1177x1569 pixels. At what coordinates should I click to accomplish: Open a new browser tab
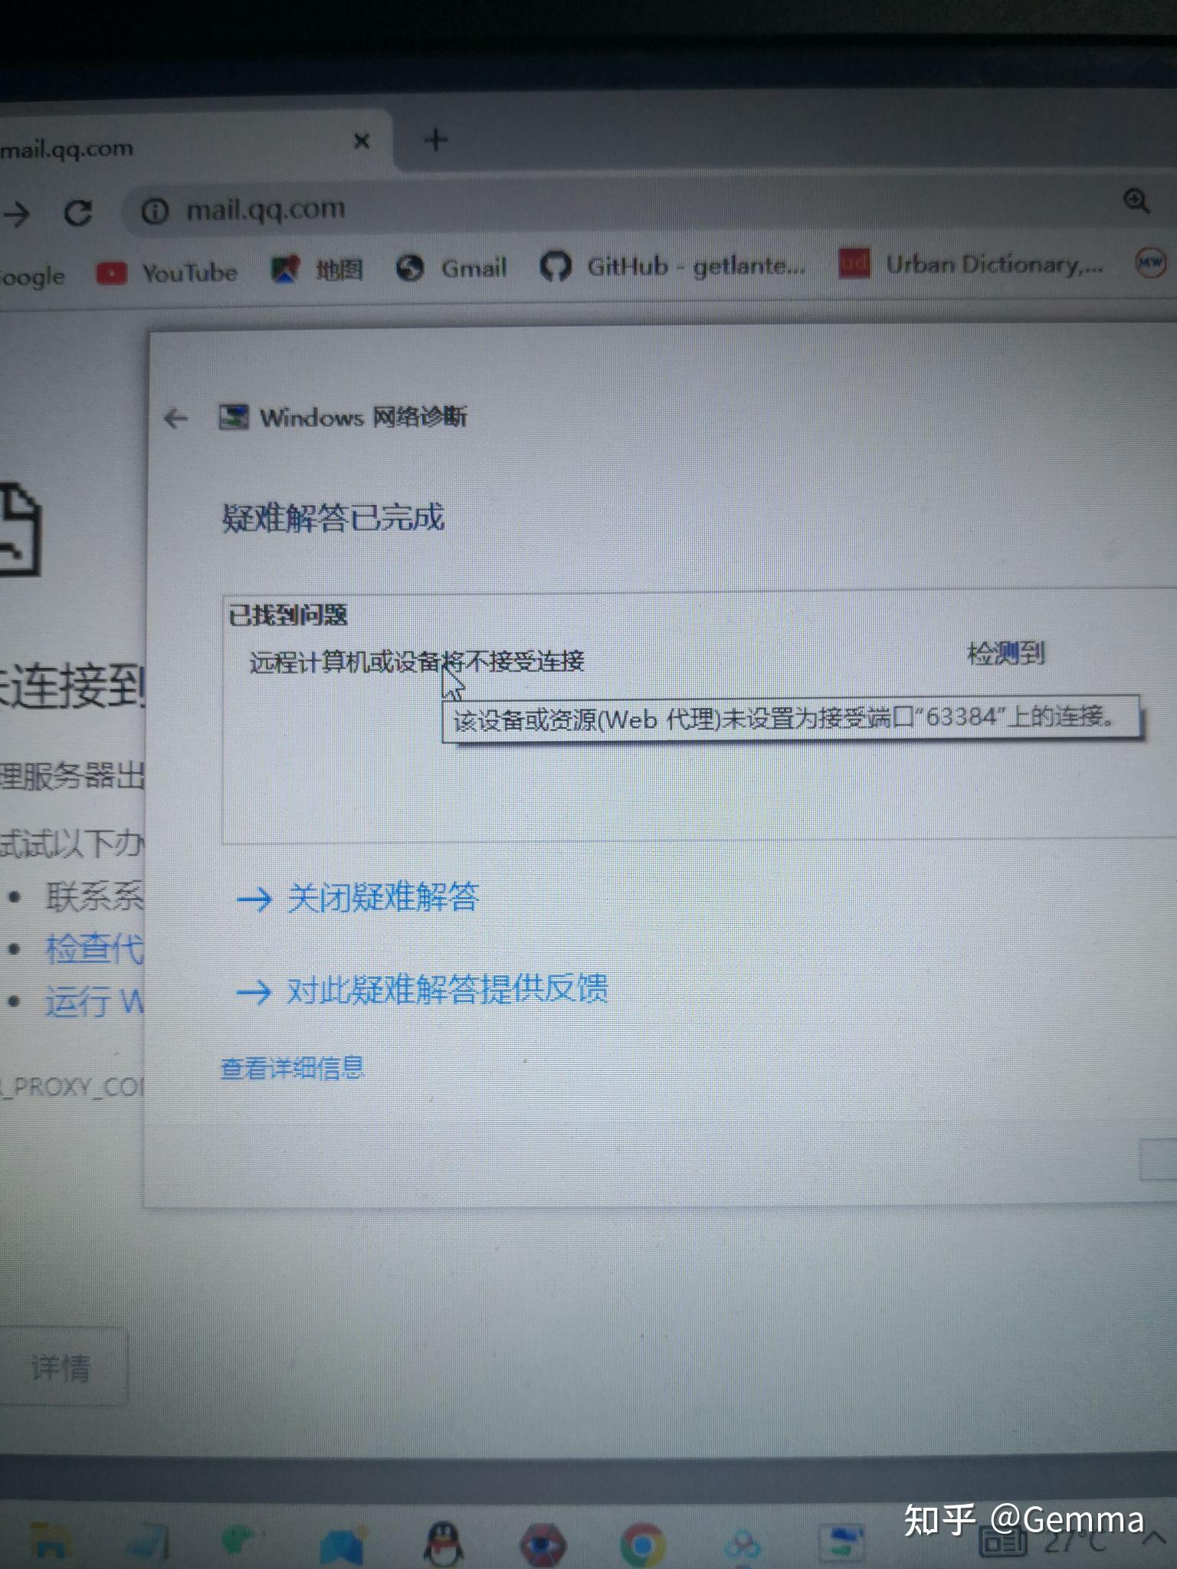tap(435, 139)
